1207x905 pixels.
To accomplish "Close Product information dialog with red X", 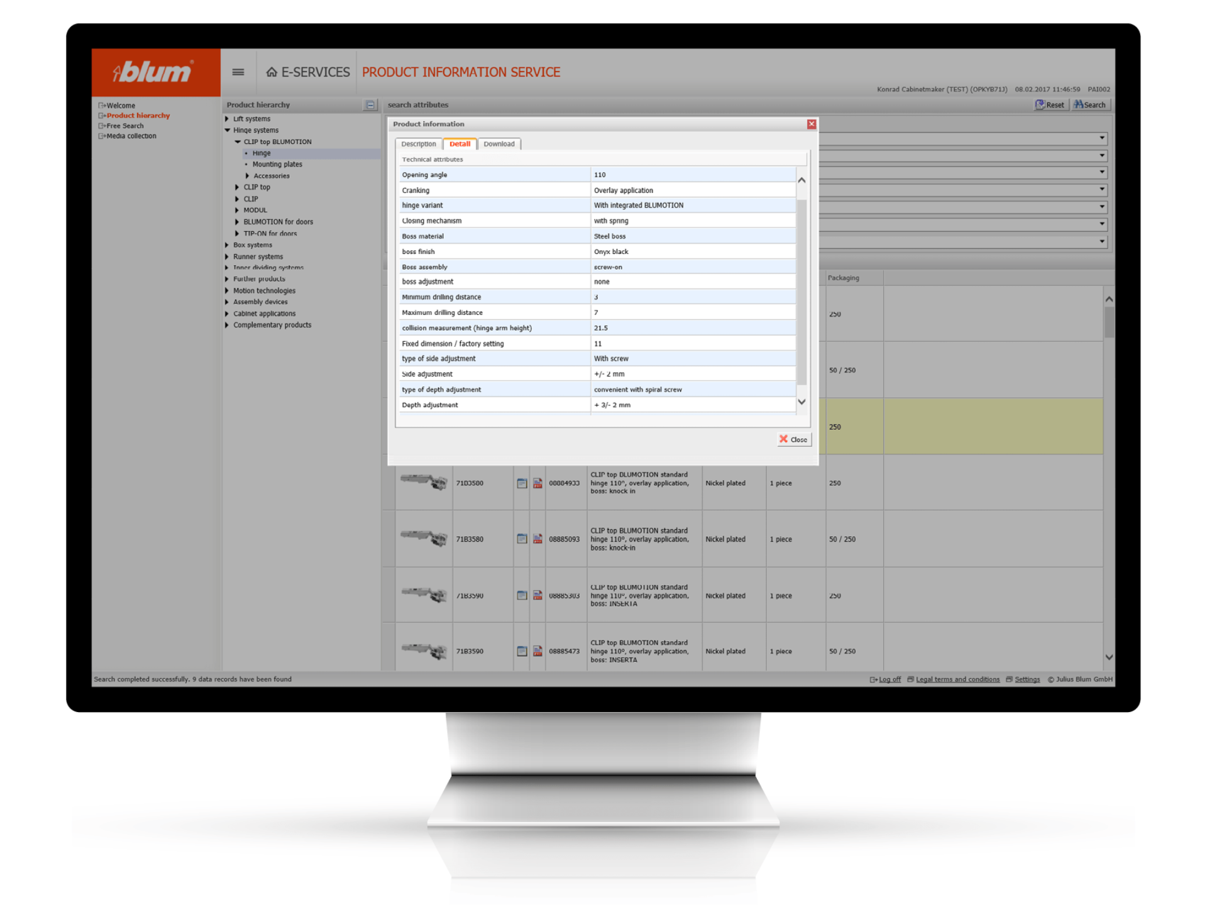I will pyautogui.click(x=812, y=124).
